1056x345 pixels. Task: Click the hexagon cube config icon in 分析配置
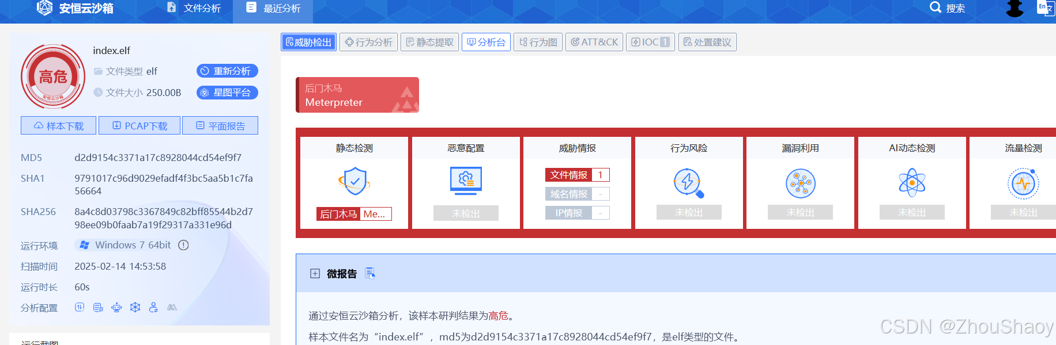(x=135, y=308)
